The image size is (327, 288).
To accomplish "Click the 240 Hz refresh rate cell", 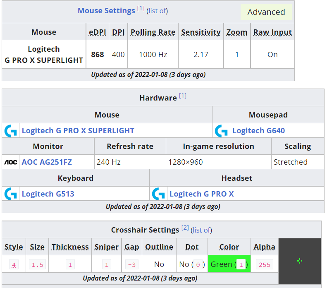I will pyautogui.click(x=130, y=162).
